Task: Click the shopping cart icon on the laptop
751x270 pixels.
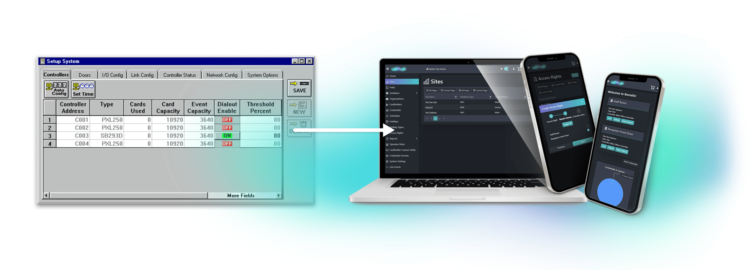Action: [x=519, y=69]
